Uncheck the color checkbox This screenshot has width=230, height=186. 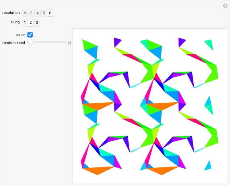(30, 35)
